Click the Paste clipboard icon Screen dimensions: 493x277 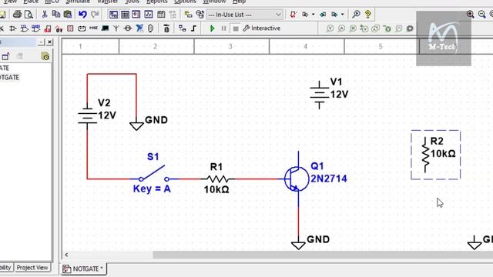click(67, 14)
